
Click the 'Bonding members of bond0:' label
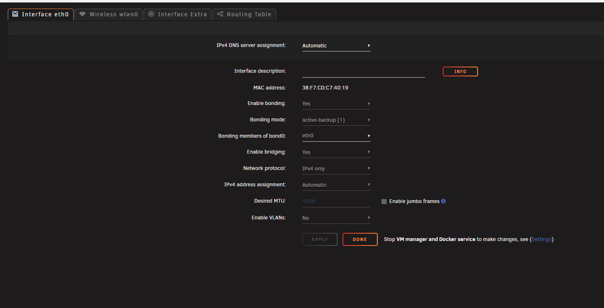tap(252, 136)
